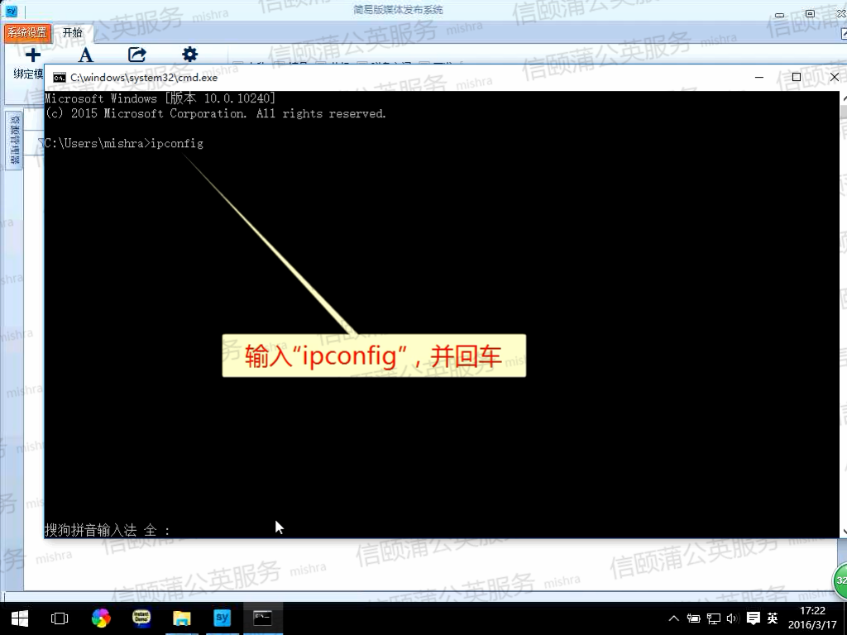This screenshot has width=847, height=635.
Task: Open Task View from the taskbar
Action: click(x=60, y=618)
